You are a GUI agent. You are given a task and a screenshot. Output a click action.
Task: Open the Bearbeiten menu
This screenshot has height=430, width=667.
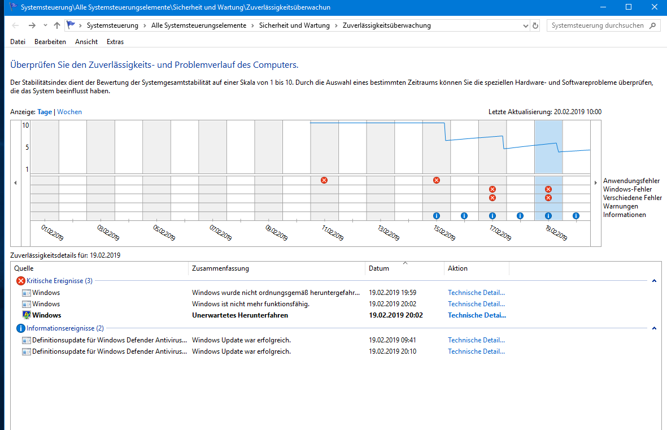click(50, 42)
